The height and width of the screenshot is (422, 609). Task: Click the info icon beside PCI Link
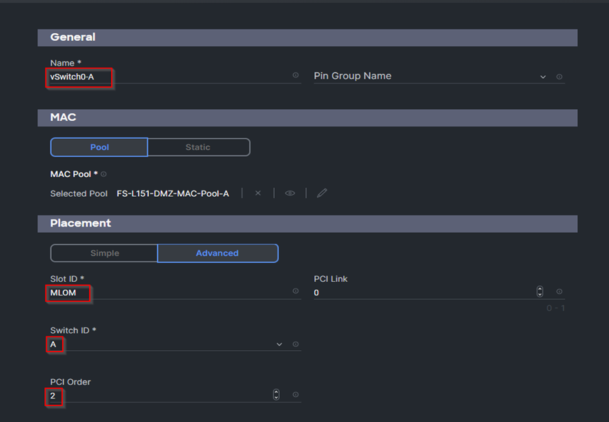pos(559,291)
